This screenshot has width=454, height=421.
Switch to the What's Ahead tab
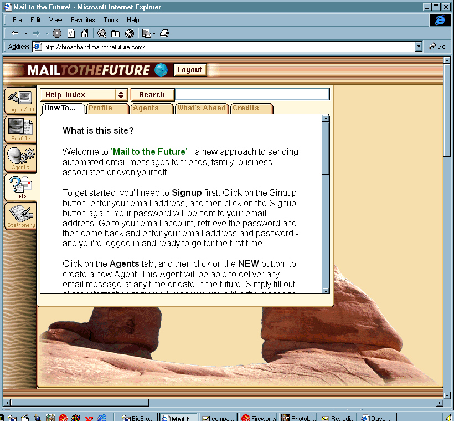(x=201, y=109)
